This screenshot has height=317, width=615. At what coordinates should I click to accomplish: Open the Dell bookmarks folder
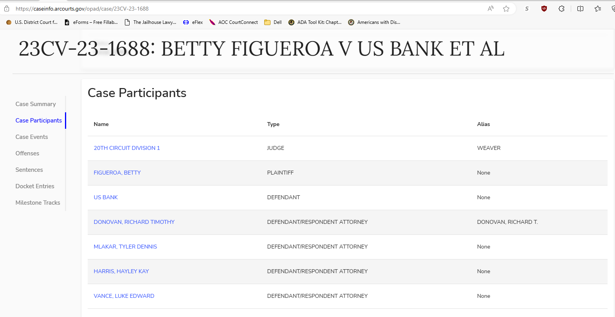click(x=273, y=22)
